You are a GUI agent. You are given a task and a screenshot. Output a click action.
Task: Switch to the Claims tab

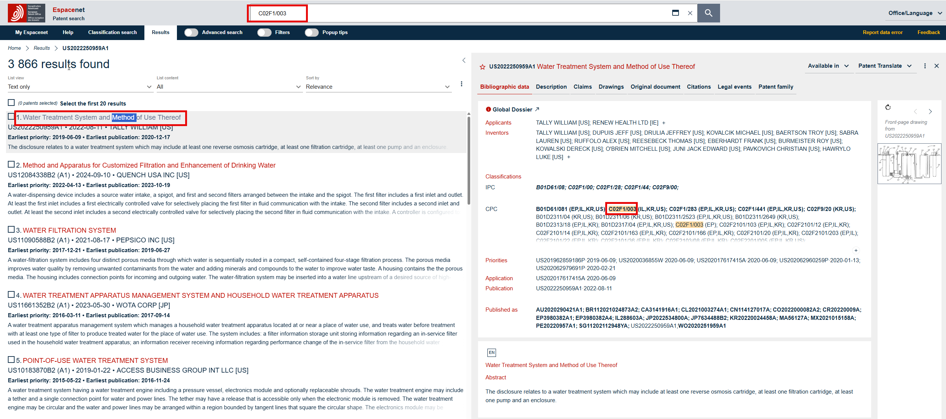pyautogui.click(x=582, y=87)
